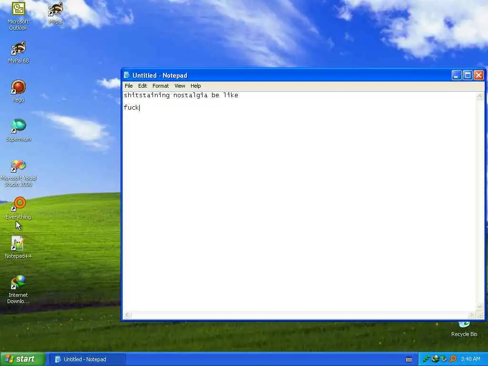This screenshot has height=366, width=488.
Task: Select the Supermium desktop shortcut
Action: pos(18,131)
